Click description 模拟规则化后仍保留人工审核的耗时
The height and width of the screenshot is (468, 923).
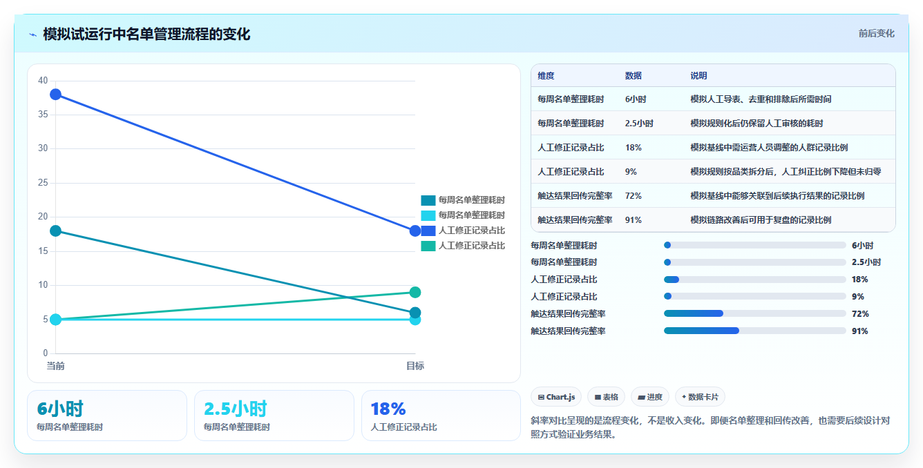click(x=757, y=124)
